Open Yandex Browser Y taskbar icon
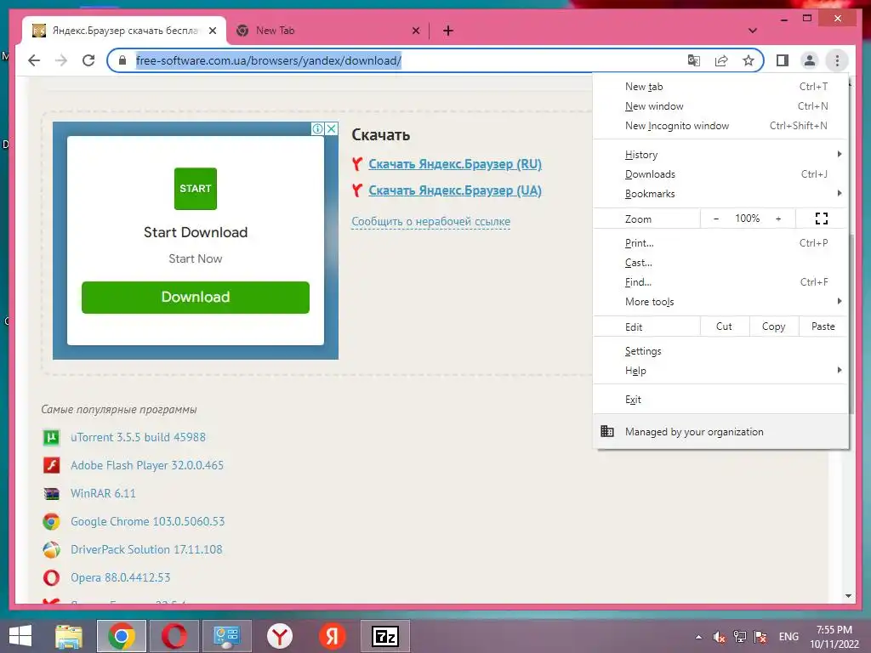This screenshot has width=871, height=653. [279, 636]
